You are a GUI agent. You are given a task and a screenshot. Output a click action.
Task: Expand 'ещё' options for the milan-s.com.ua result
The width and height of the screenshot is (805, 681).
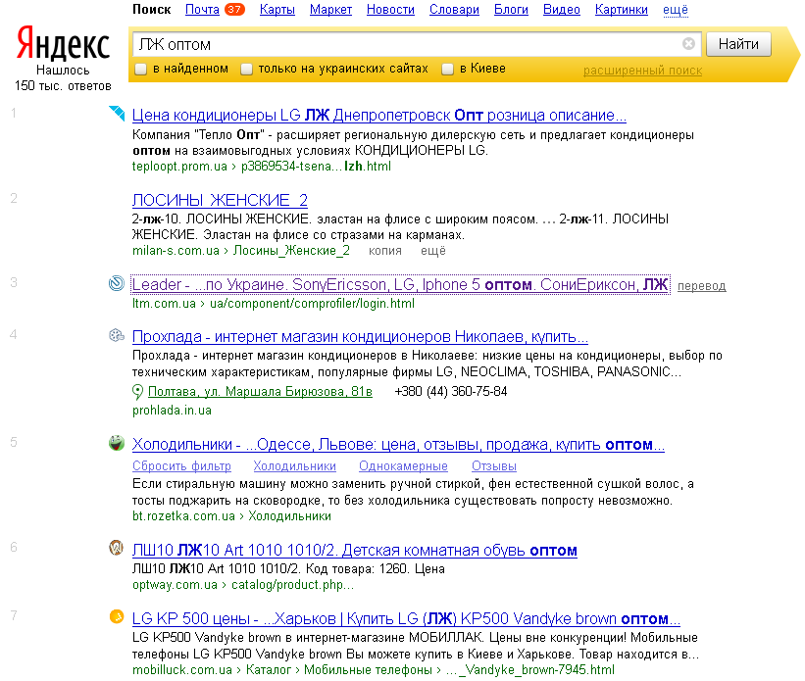click(432, 251)
